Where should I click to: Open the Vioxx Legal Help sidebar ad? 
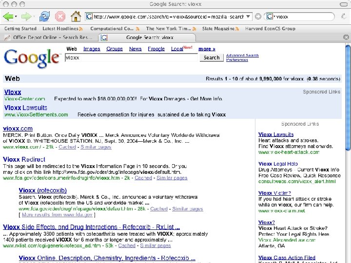278,164
